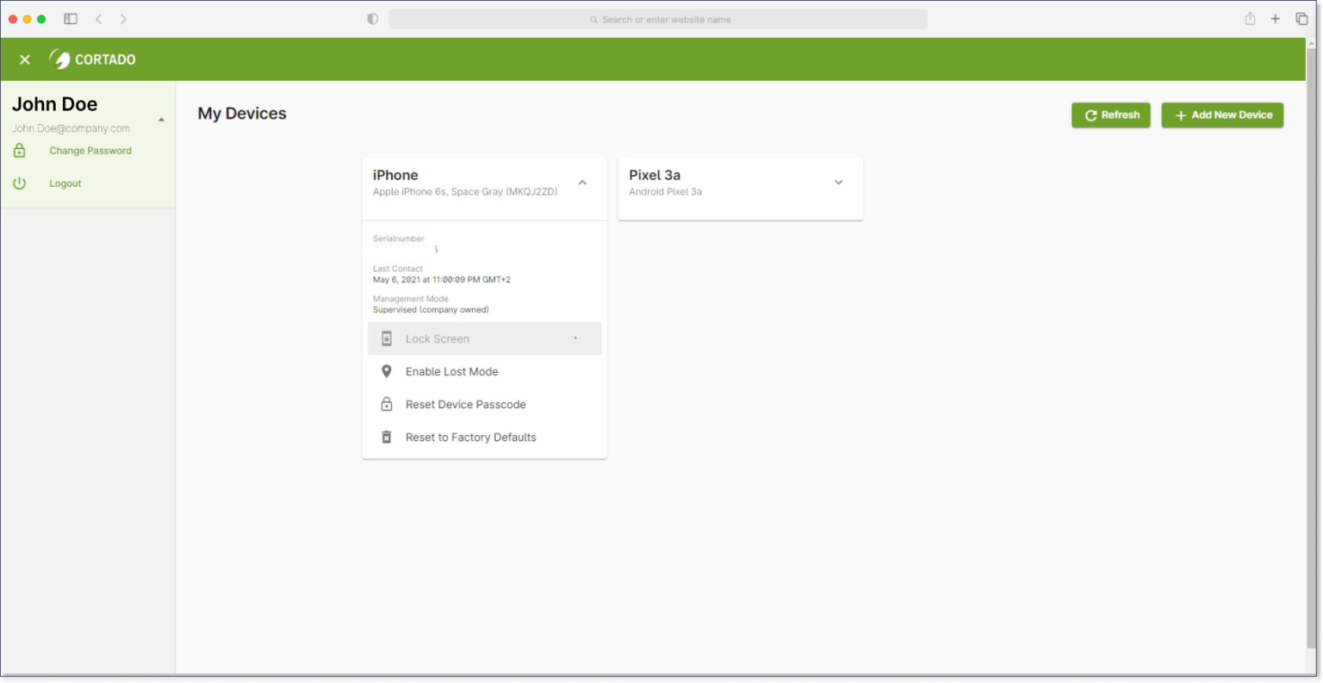Add a new device
Screen dimensions: 1323x683
click(x=1222, y=115)
